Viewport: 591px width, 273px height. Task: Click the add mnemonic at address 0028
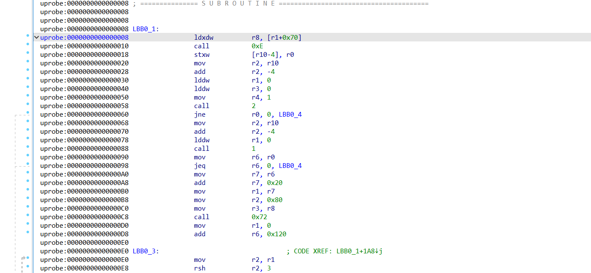200,72
